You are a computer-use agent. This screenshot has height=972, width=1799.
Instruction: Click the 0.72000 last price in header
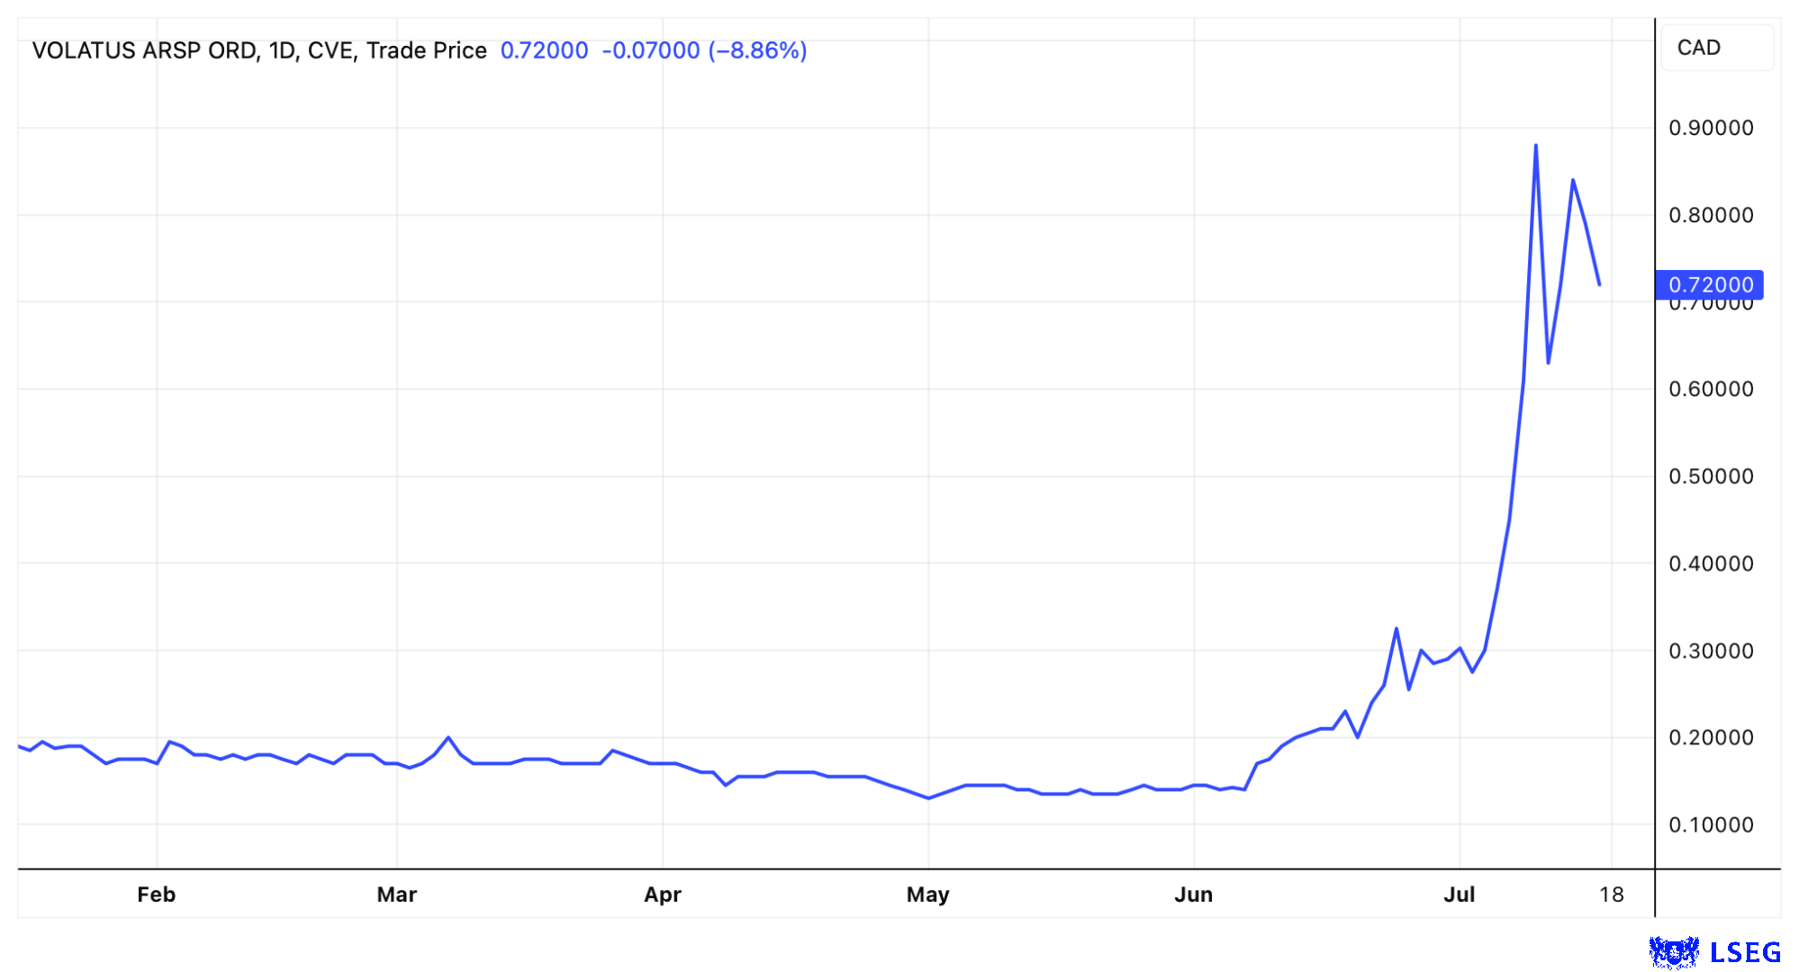[x=544, y=50]
